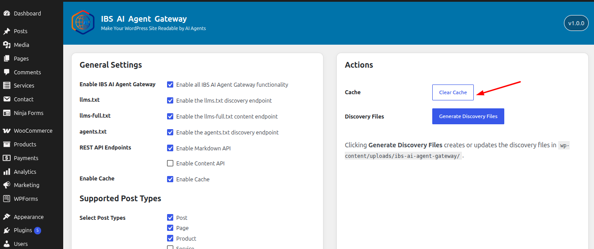
Task: Click the Marketing megaphone icon
Action: 7,185
